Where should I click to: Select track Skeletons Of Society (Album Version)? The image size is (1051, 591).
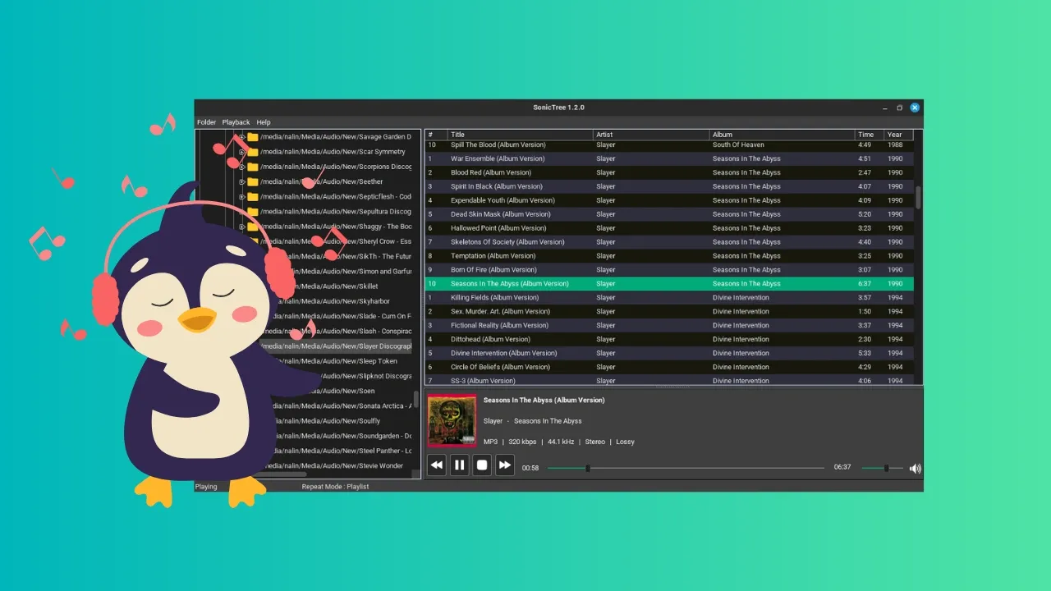(669, 242)
